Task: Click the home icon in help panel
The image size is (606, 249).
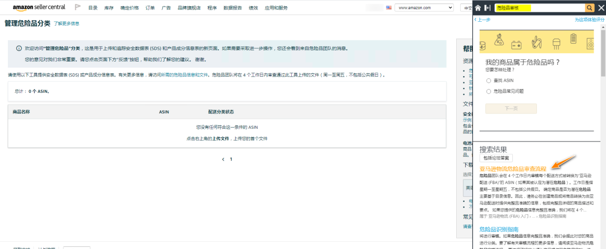Action: (x=478, y=8)
